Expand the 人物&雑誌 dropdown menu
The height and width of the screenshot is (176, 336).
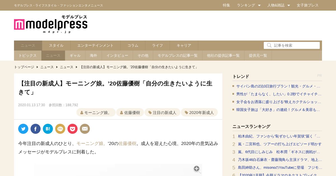click(x=279, y=5)
